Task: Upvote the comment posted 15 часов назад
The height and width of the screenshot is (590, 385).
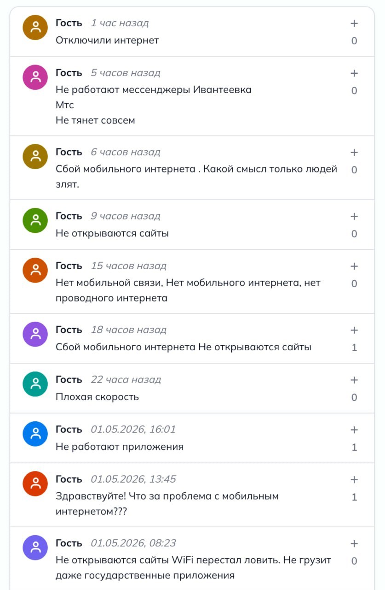Action: (354, 266)
